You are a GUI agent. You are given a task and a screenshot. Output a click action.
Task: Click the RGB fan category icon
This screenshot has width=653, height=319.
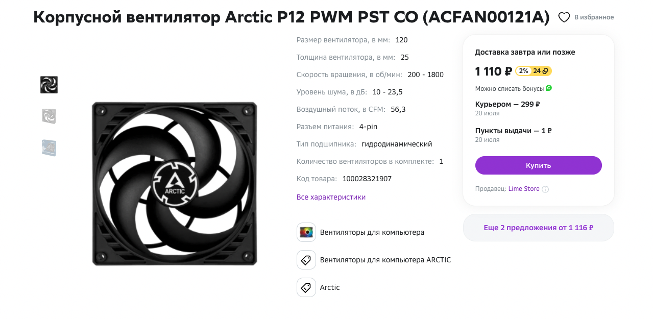click(306, 232)
